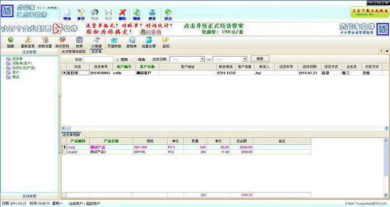Screen dimensions: 390x207
Task: Click the 增加 (Add) toolbar icon
Action: point(67,14)
